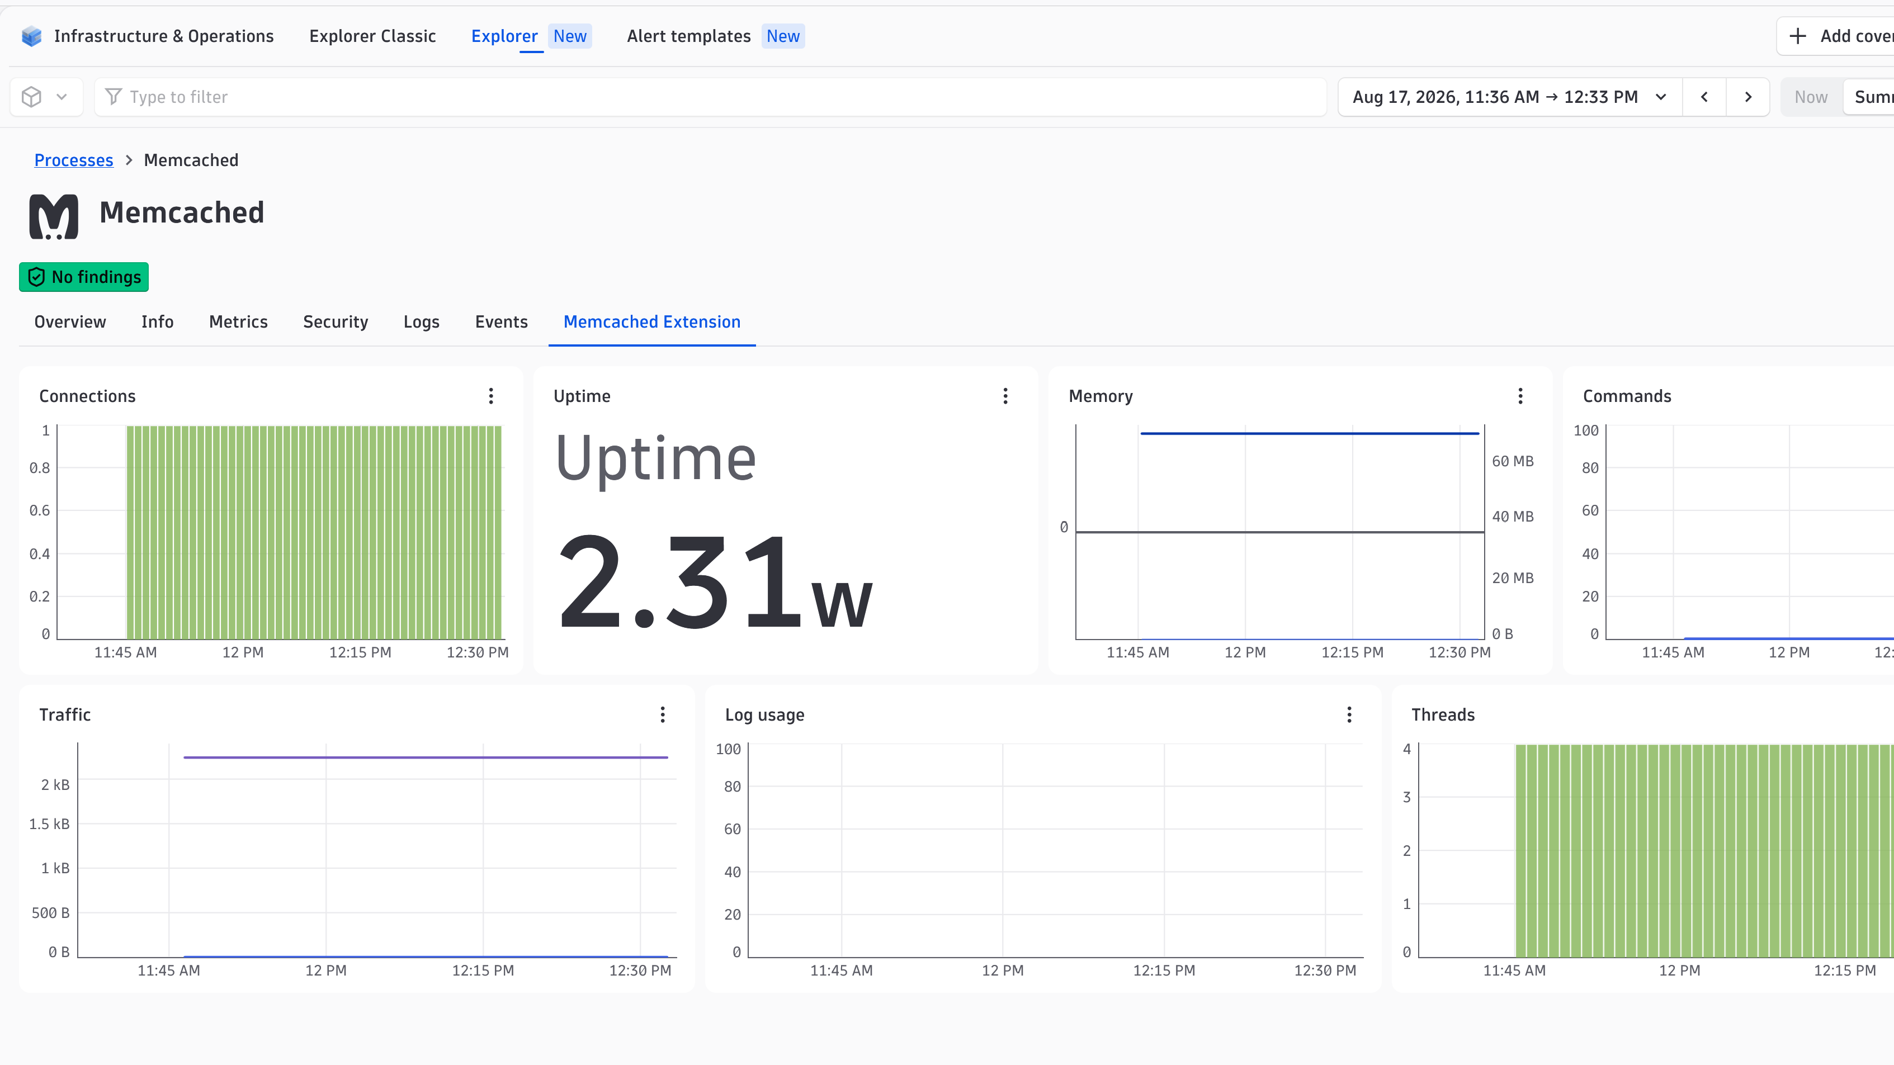Click the plus icon on Add cover
1894x1065 pixels.
pyautogui.click(x=1798, y=36)
